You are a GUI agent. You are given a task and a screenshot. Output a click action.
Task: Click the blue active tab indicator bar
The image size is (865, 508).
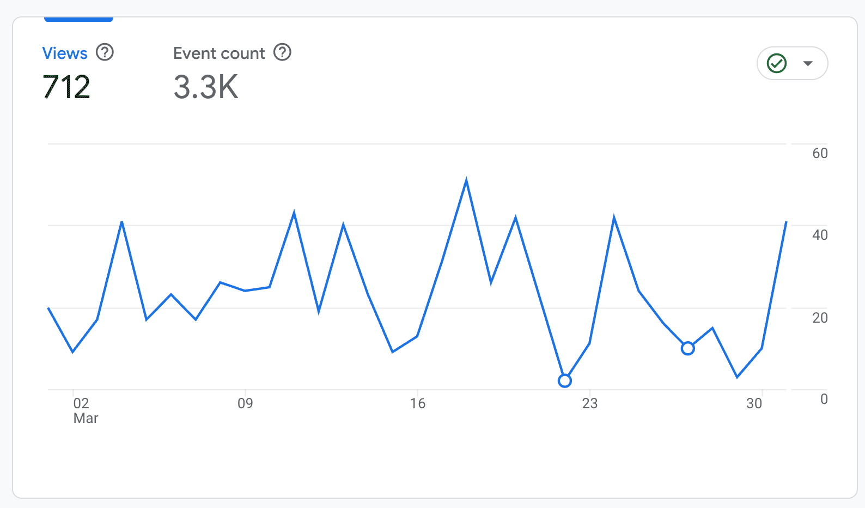pos(78,19)
